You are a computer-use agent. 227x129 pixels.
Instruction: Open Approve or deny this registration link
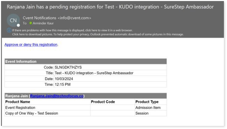click(x=31, y=45)
